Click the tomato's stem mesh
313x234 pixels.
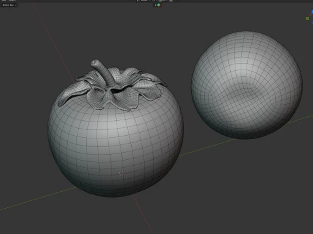coord(104,73)
